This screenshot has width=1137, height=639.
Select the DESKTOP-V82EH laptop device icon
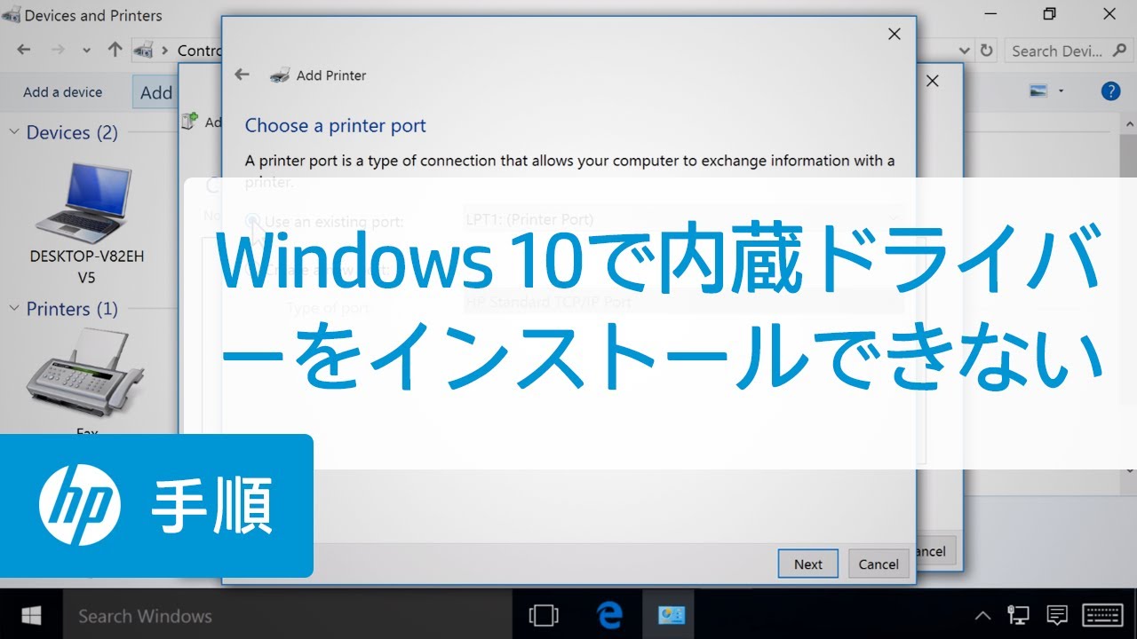86,202
